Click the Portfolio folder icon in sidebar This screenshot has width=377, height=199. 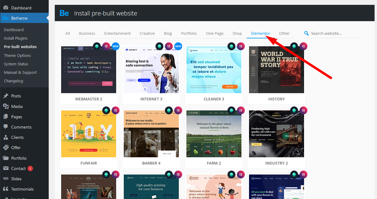tap(6, 158)
